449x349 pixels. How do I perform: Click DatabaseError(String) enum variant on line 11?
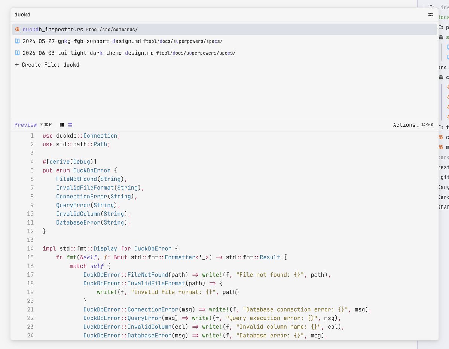pos(94,222)
